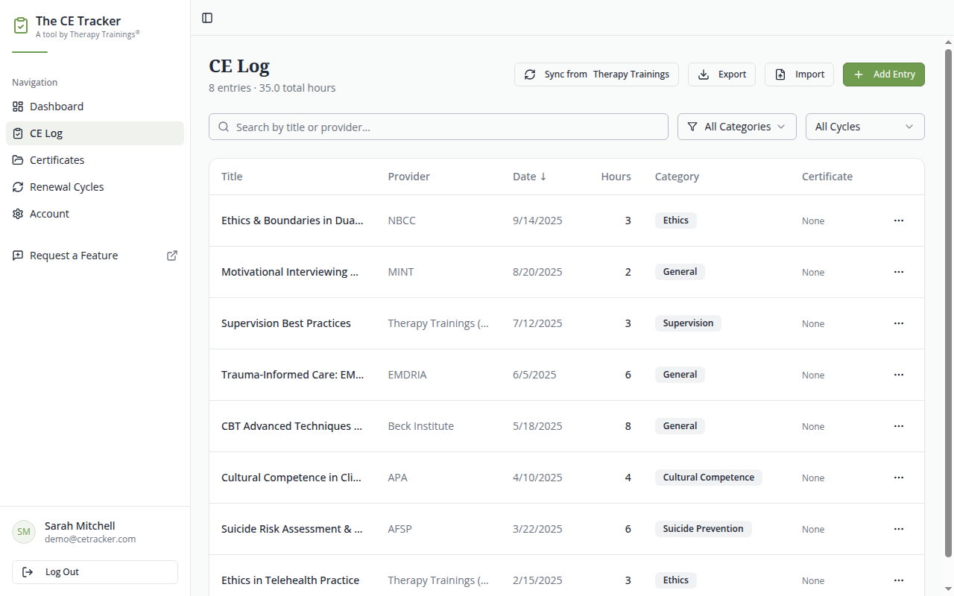954x596 pixels.
Task: Click the page vertical scrollbar
Action: coord(949,303)
